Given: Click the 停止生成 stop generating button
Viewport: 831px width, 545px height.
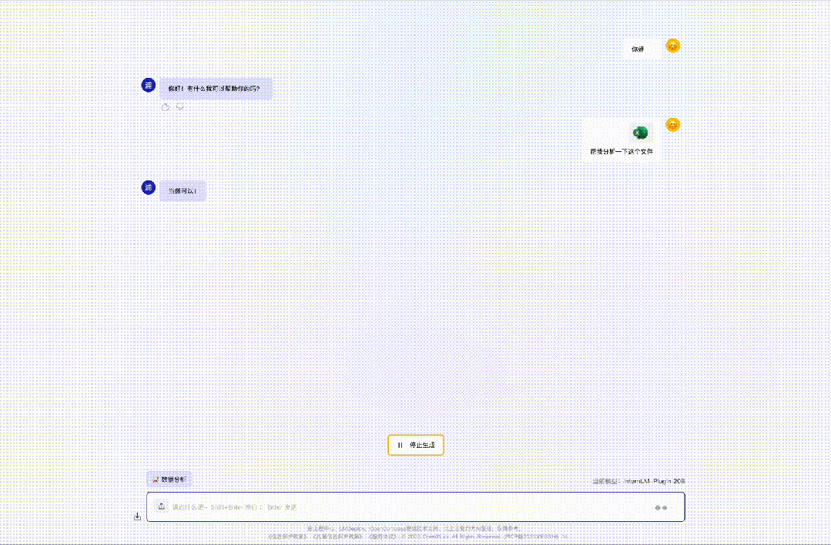Looking at the screenshot, I should click(x=416, y=445).
